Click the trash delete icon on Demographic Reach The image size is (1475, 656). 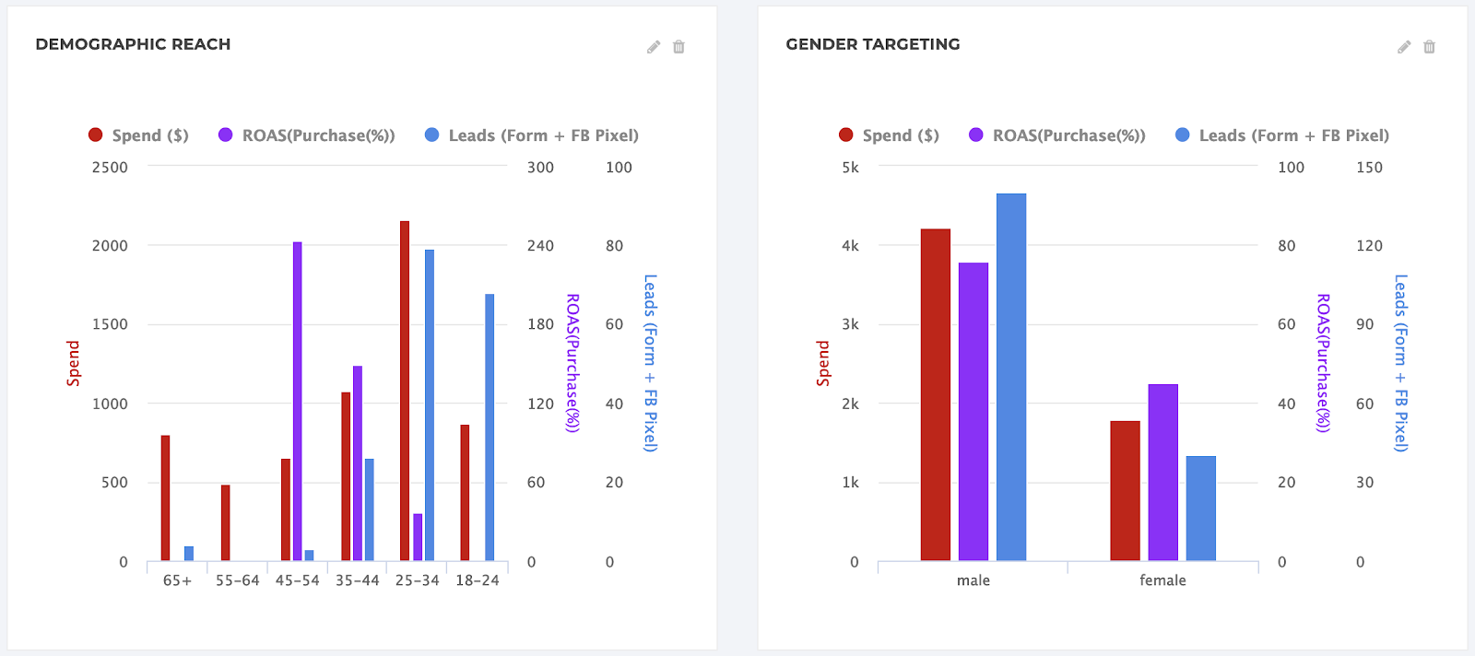[x=678, y=45]
